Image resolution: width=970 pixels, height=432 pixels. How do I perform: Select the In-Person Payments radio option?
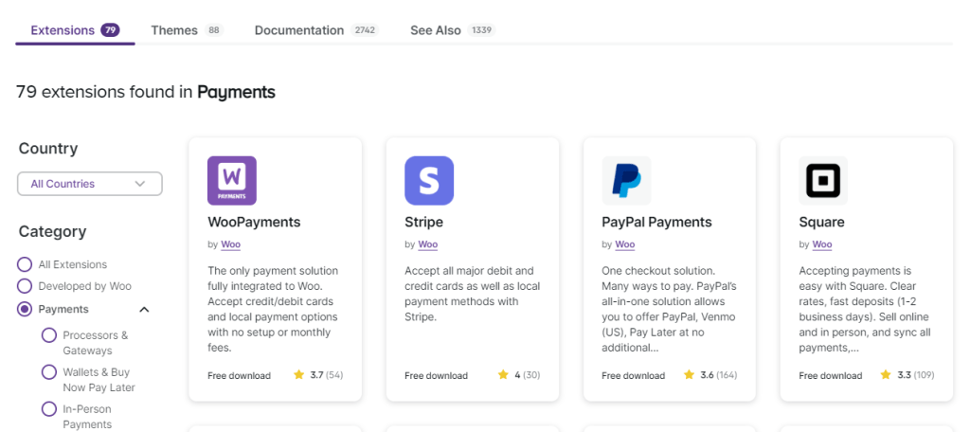point(49,409)
